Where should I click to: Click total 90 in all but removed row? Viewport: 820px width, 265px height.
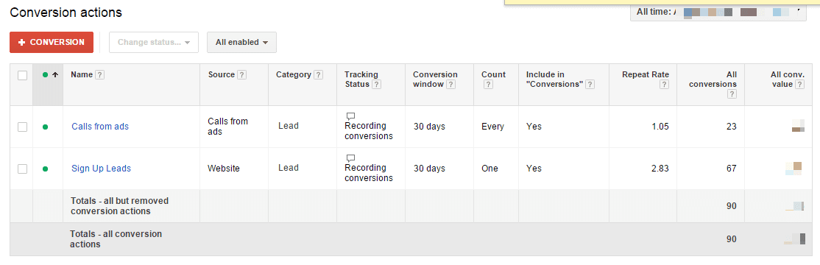pos(732,206)
